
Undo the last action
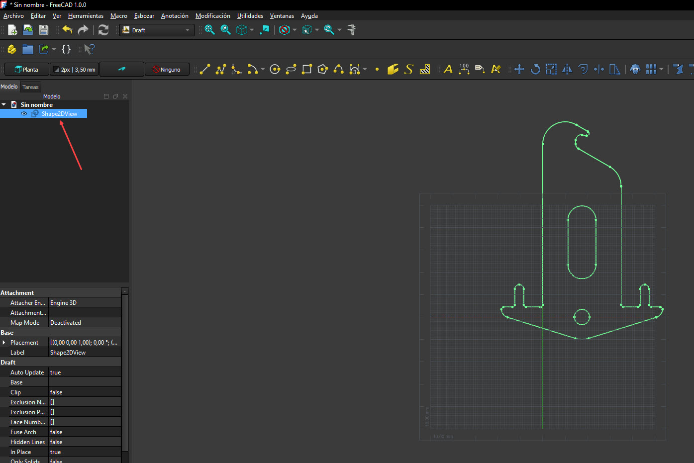(x=67, y=30)
